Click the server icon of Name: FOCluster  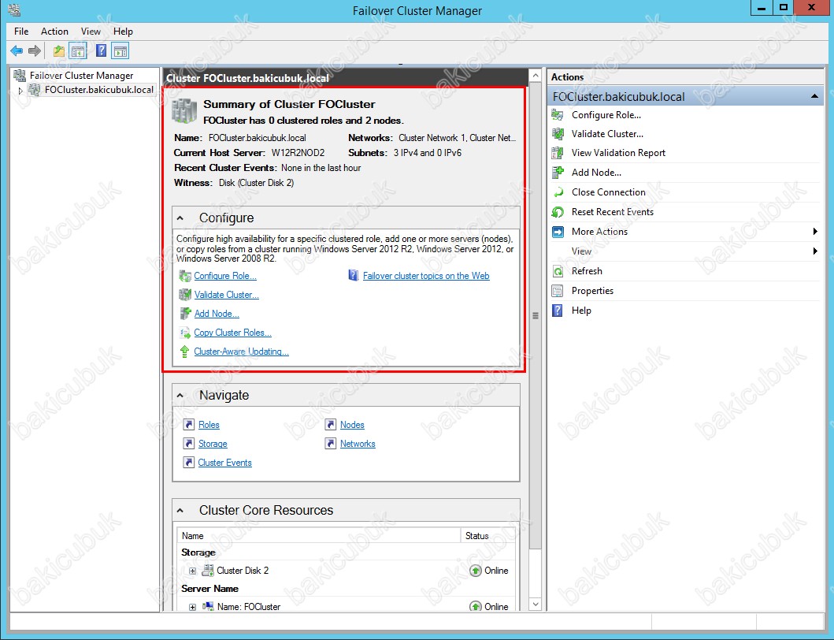(x=208, y=606)
